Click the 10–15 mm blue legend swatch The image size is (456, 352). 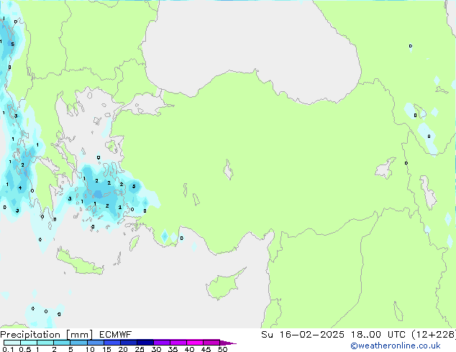tap(96, 343)
